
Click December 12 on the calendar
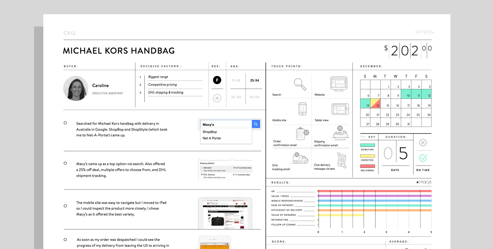click(x=426, y=94)
